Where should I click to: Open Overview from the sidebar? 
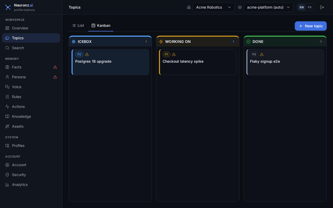click(31, 28)
